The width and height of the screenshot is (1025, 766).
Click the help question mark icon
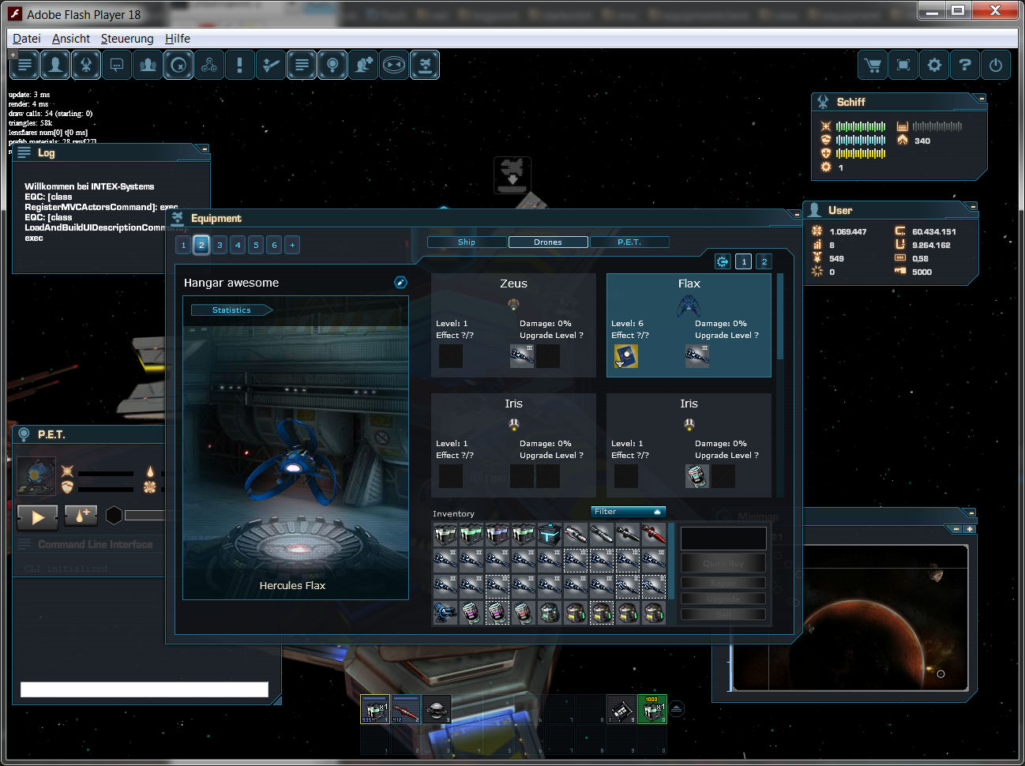pos(964,66)
